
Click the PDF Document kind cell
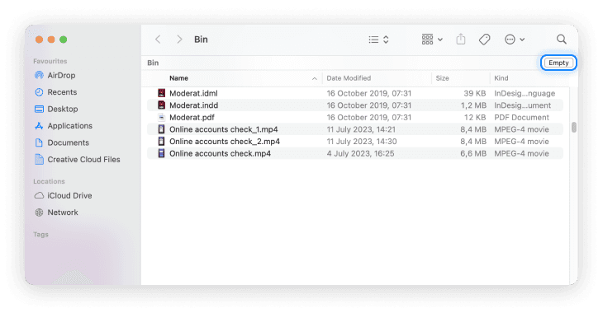point(521,117)
